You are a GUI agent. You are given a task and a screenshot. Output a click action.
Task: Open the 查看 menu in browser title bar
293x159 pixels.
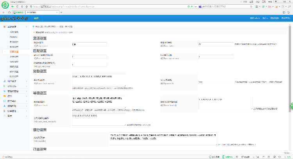click(251, 2)
